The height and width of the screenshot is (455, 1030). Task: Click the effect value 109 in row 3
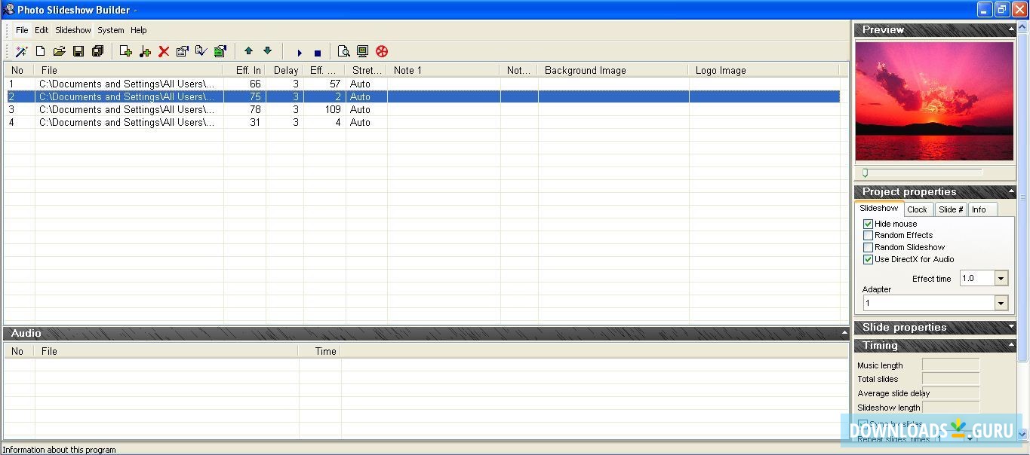point(333,109)
